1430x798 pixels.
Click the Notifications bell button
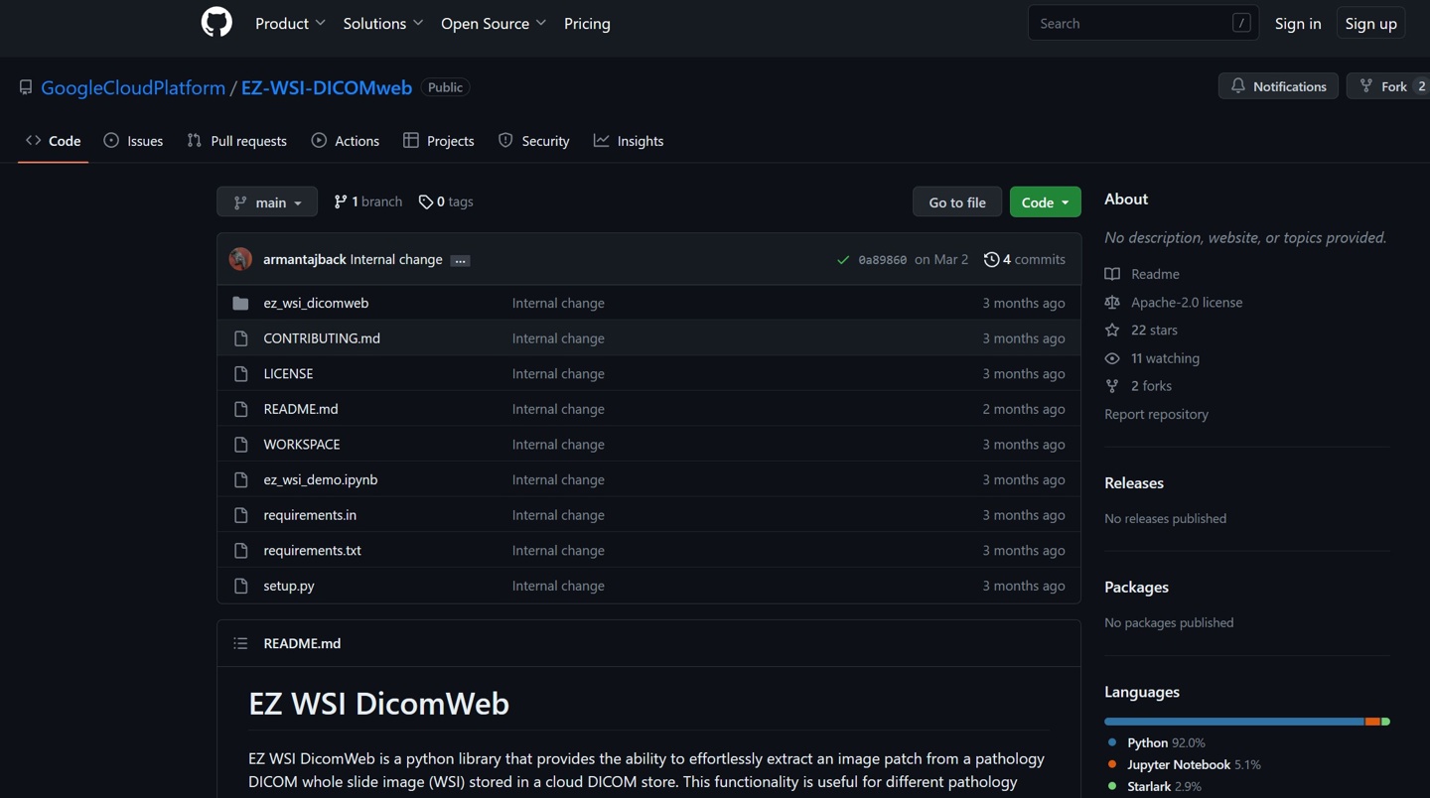point(1278,86)
